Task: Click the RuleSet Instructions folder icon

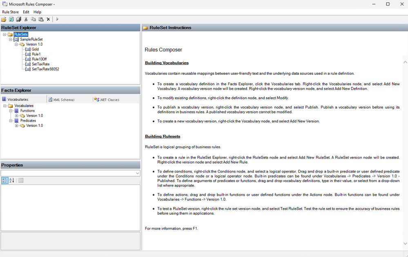Action: [x=145, y=28]
